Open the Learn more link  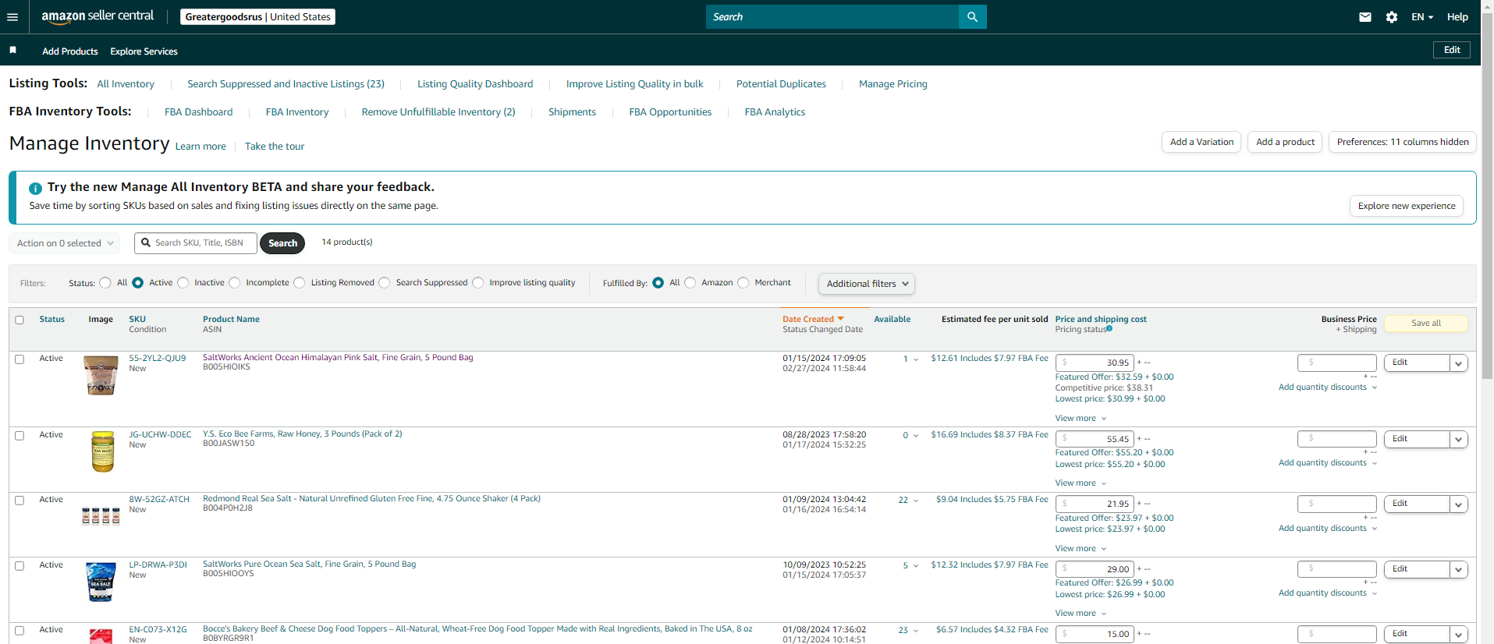click(201, 147)
